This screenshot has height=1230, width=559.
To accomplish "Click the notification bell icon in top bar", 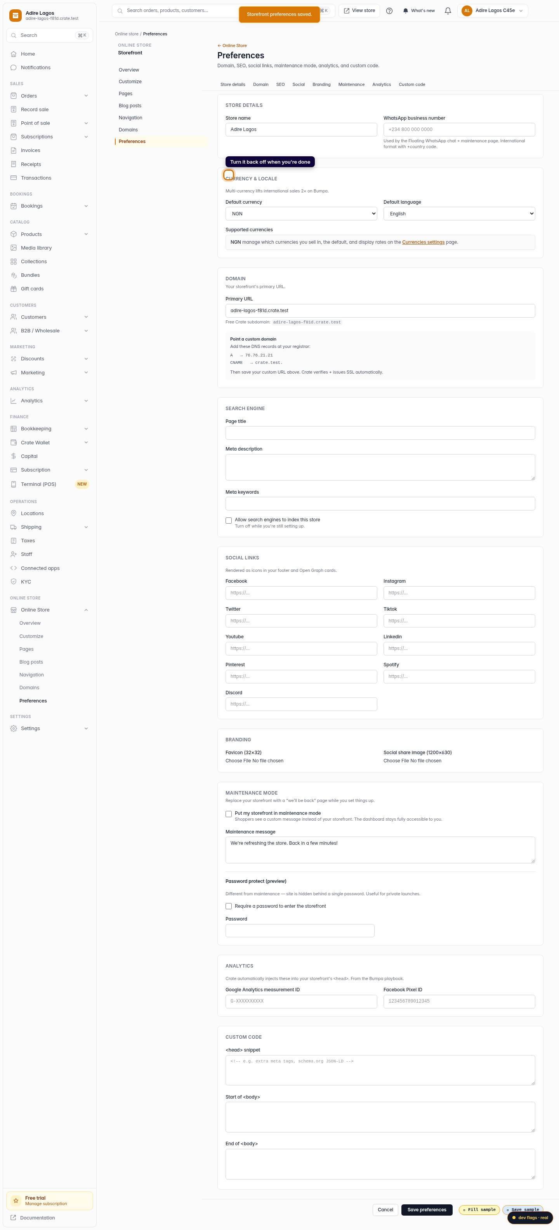I will (x=447, y=10).
